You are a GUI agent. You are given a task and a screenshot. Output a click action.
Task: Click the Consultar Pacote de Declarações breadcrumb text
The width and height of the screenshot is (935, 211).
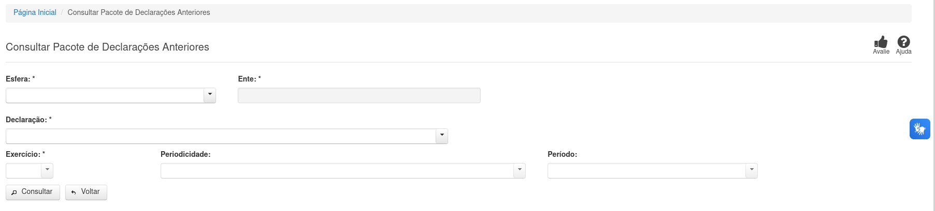tap(139, 12)
